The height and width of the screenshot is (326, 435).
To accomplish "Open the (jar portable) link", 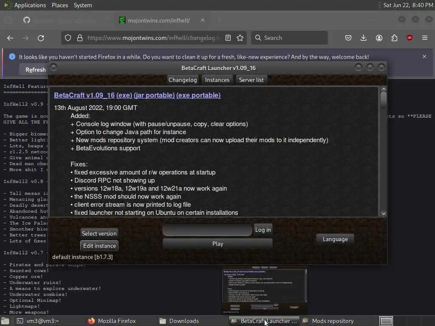I will point(154,96).
